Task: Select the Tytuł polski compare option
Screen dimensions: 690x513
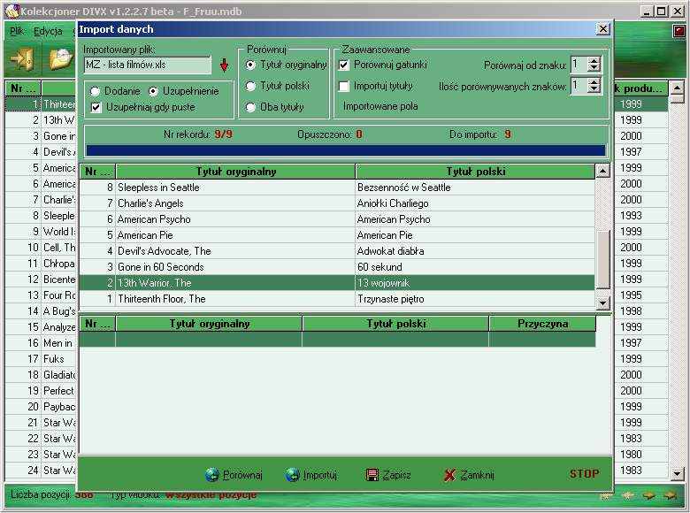Action: (251, 86)
